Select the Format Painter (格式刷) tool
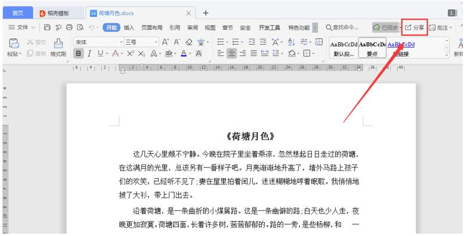 coord(58,47)
